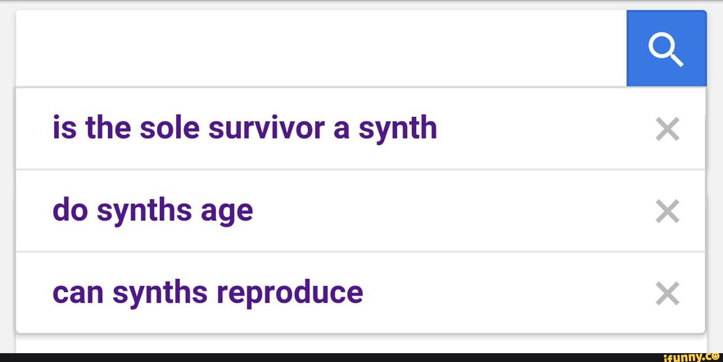723x362 pixels.
Task: Remove the 'can synths reproduce' suggestion
Action: (x=667, y=294)
